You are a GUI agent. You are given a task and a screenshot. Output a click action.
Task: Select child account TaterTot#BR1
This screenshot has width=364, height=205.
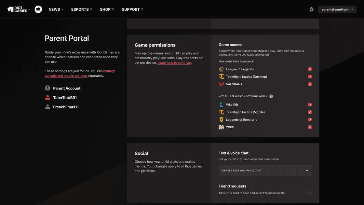coord(65,98)
